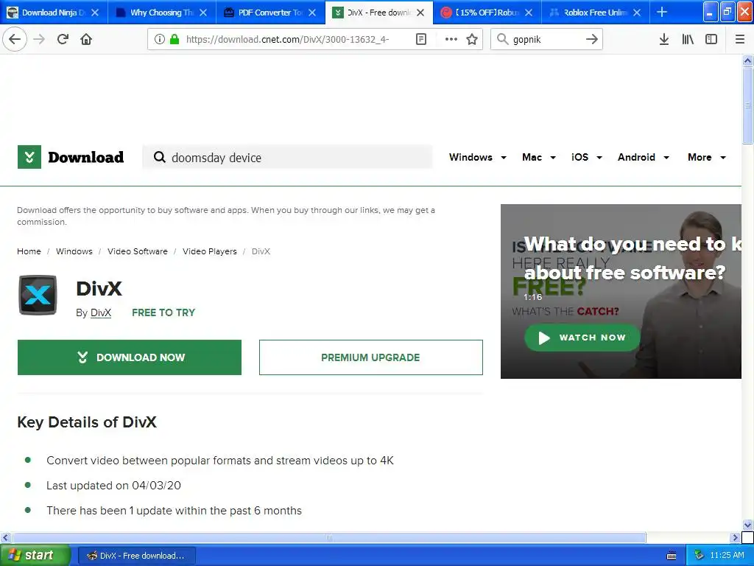754x566 pixels.
Task: Toggle the Firefox sidebar icon
Action: click(x=711, y=39)
